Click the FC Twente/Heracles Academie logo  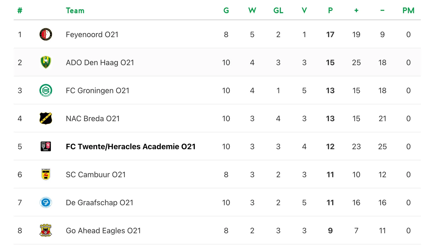tap(46, 146)
